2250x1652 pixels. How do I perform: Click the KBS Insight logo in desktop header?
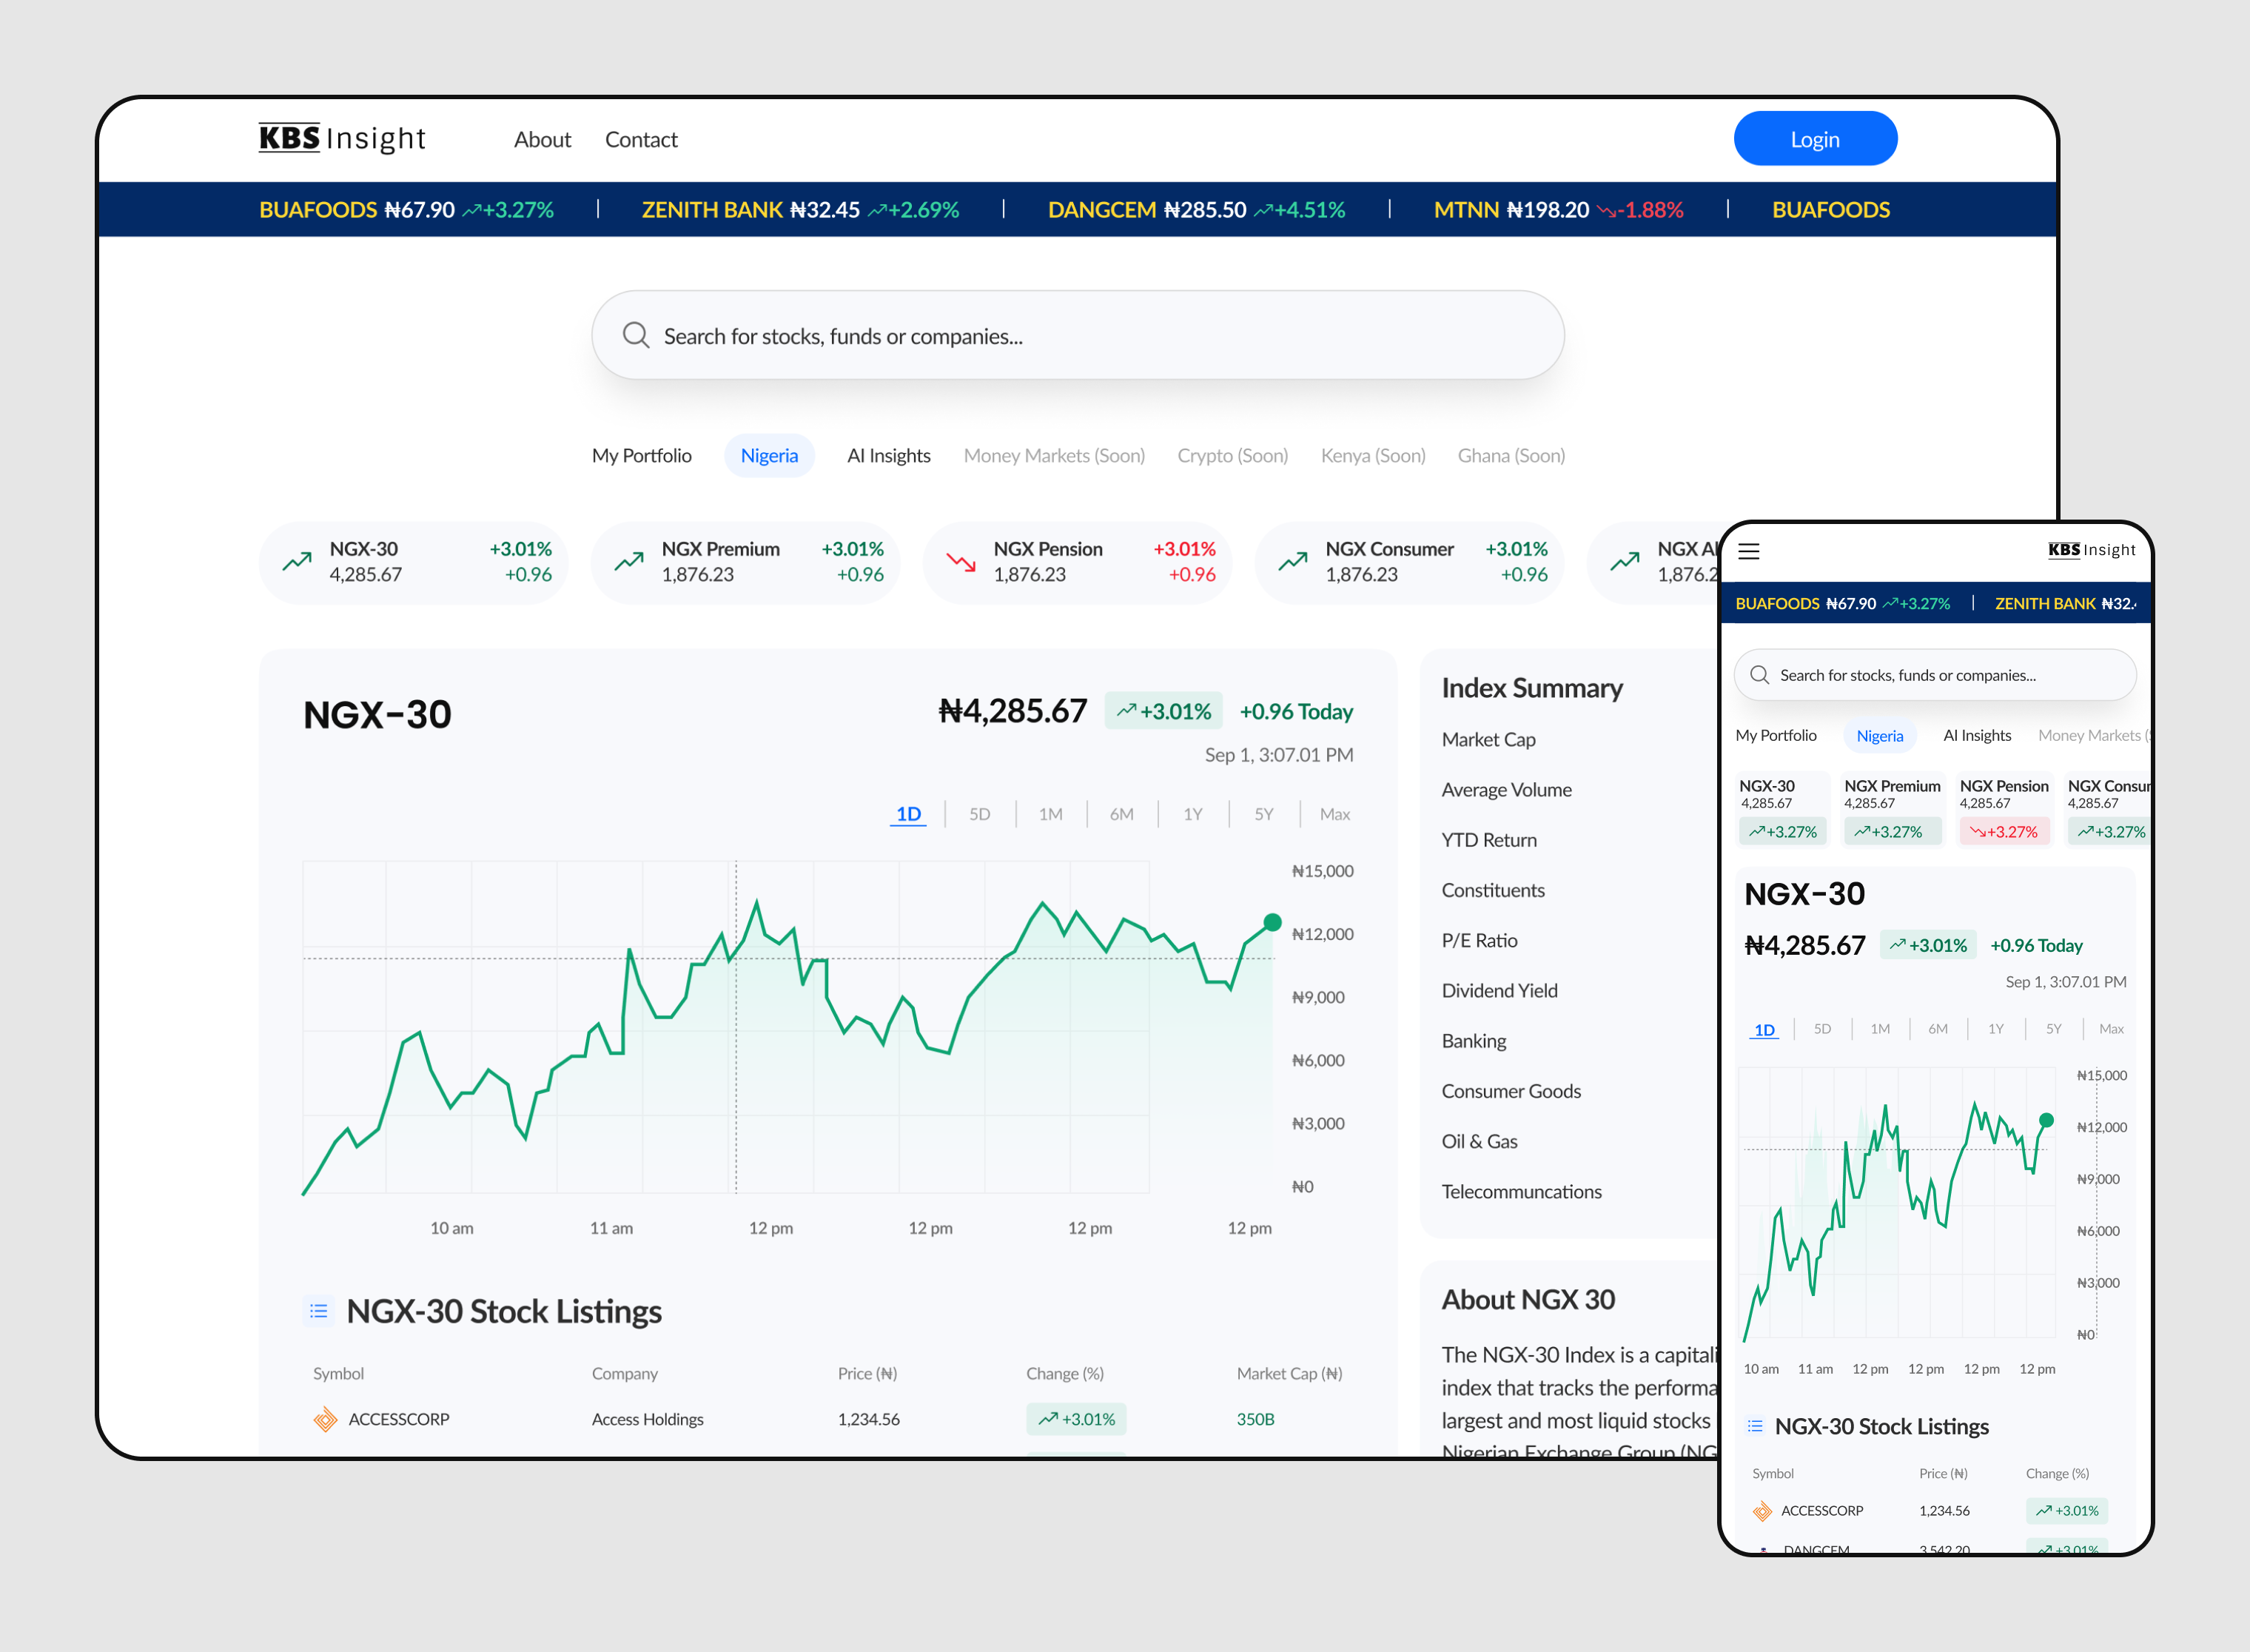click(342, 138)
